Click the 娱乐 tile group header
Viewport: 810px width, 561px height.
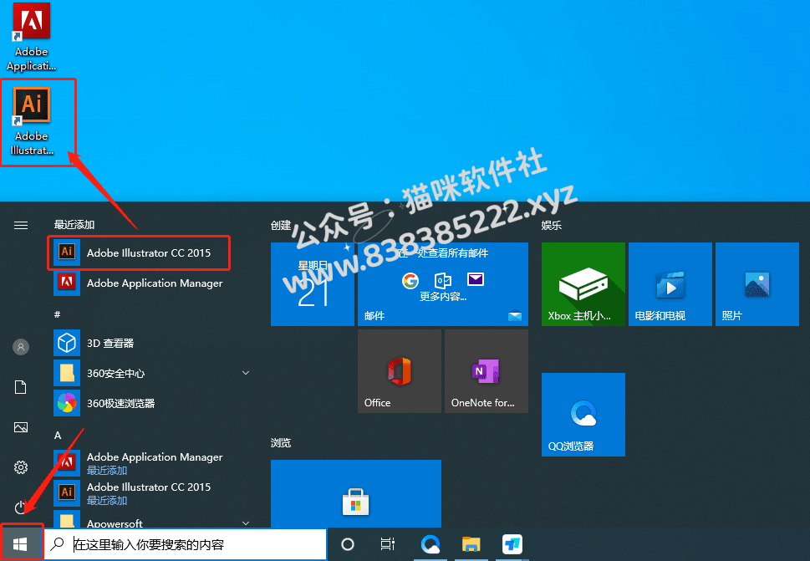tap(552, 225)
